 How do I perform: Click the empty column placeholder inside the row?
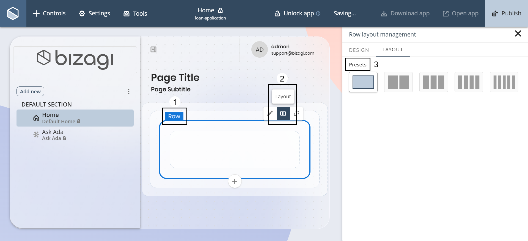[x=235, y=150]
